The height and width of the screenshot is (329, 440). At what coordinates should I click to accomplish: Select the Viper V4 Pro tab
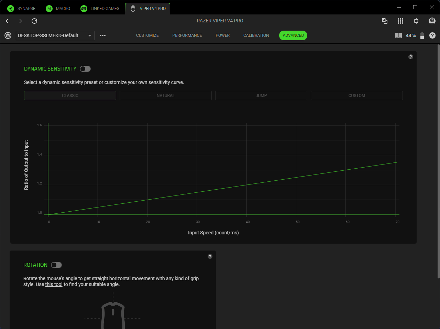pyautogui.click(x=148, y=9)
